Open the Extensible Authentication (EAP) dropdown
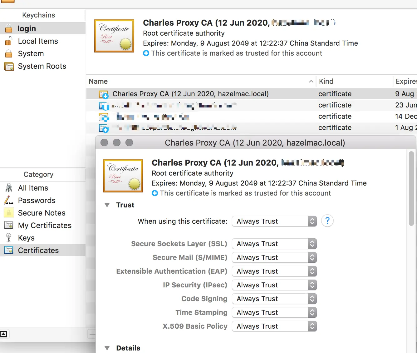The width and height of the screenshot is (417, 353). pyautogui.click(x=274, y=271)
